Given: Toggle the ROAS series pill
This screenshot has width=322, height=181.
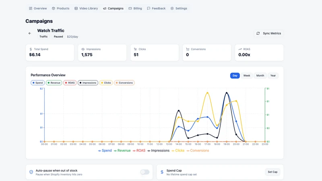Looking at the screenshot, I should coord(70,83).
